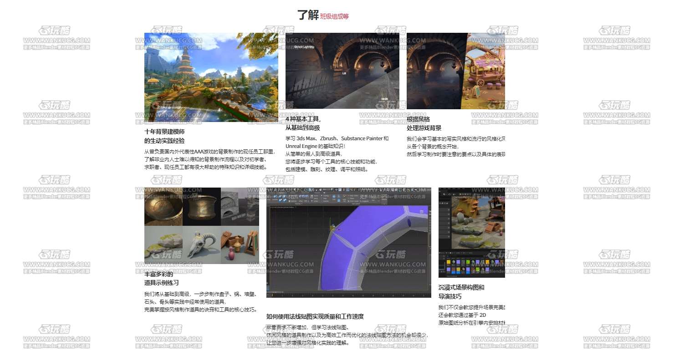The height and width of the screenshot is (356, 674).
Task: Click heading "4种基本工具,"
Action: (x=303, y=119)
